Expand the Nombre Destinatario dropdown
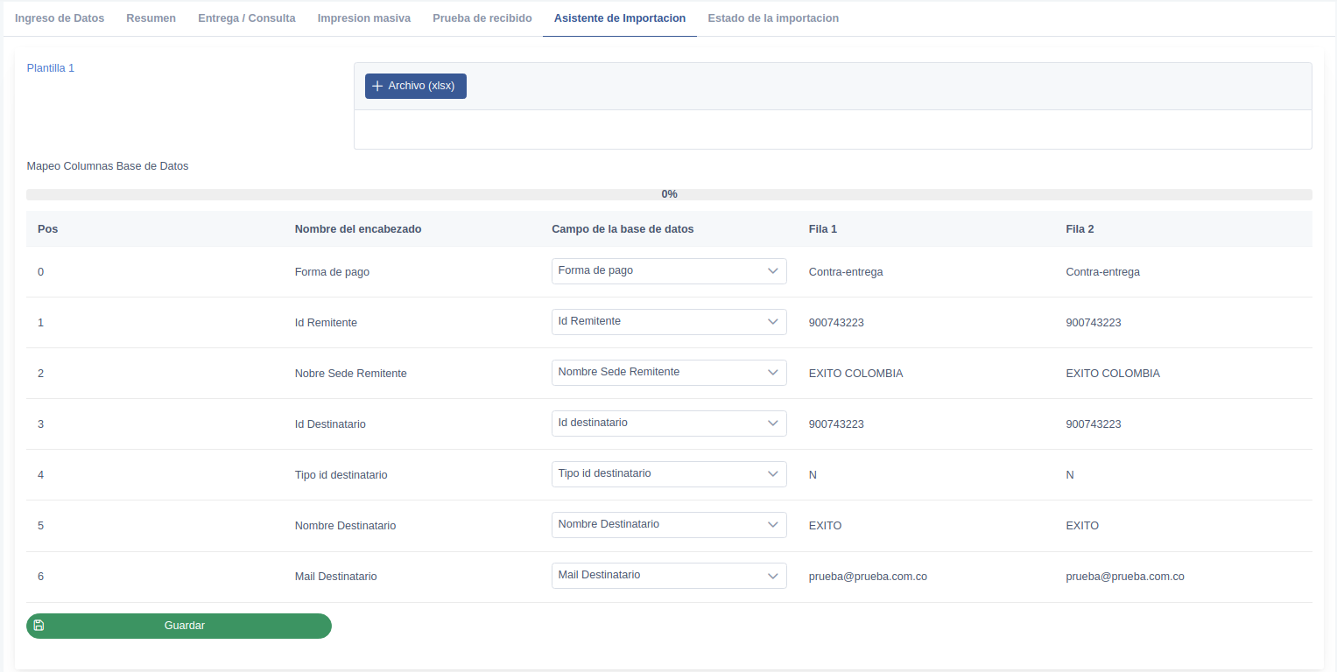The width and height of the screenshot is (1337, 672). tap(668, 525)
